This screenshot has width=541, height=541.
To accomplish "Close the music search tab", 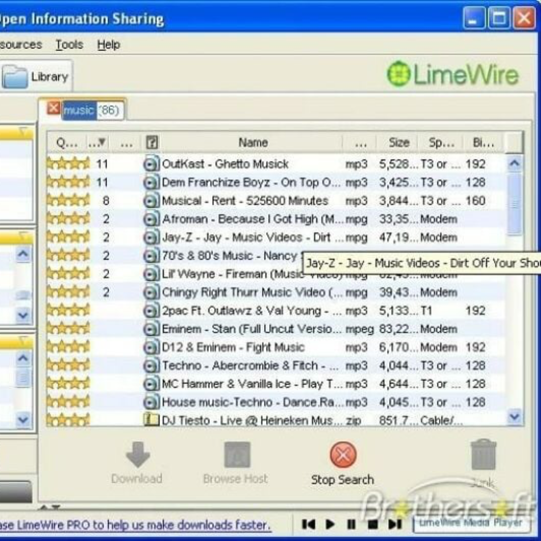I will click(53, 108).
